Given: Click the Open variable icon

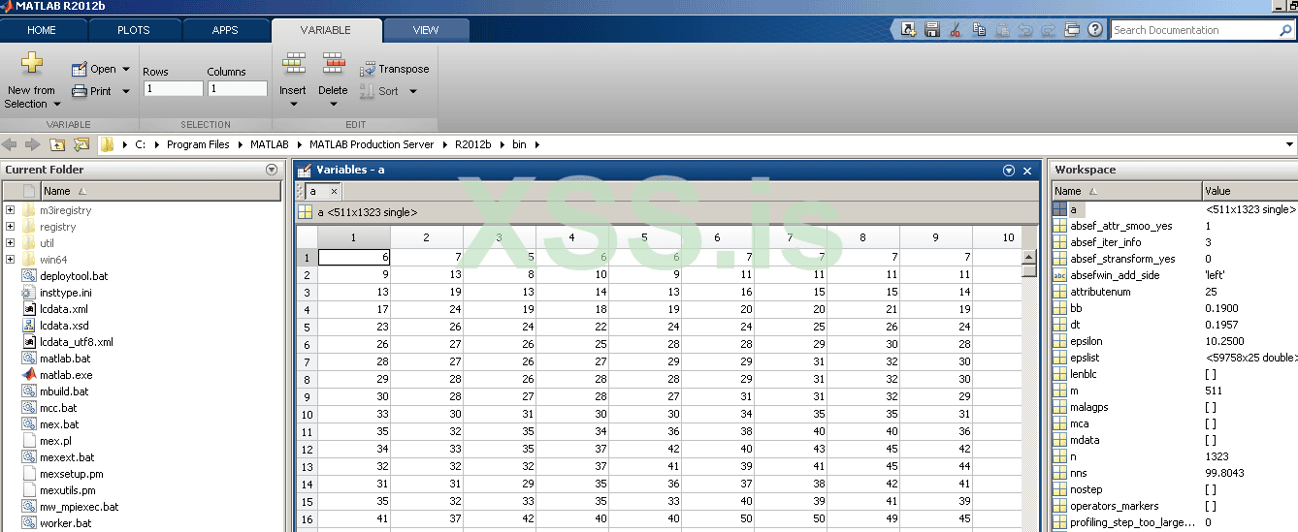Looking at the screenshot, I should tap(80, 70).
